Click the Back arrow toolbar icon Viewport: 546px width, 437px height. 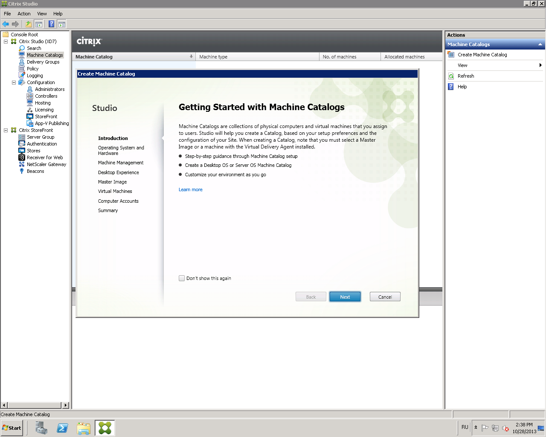point(6,24)
